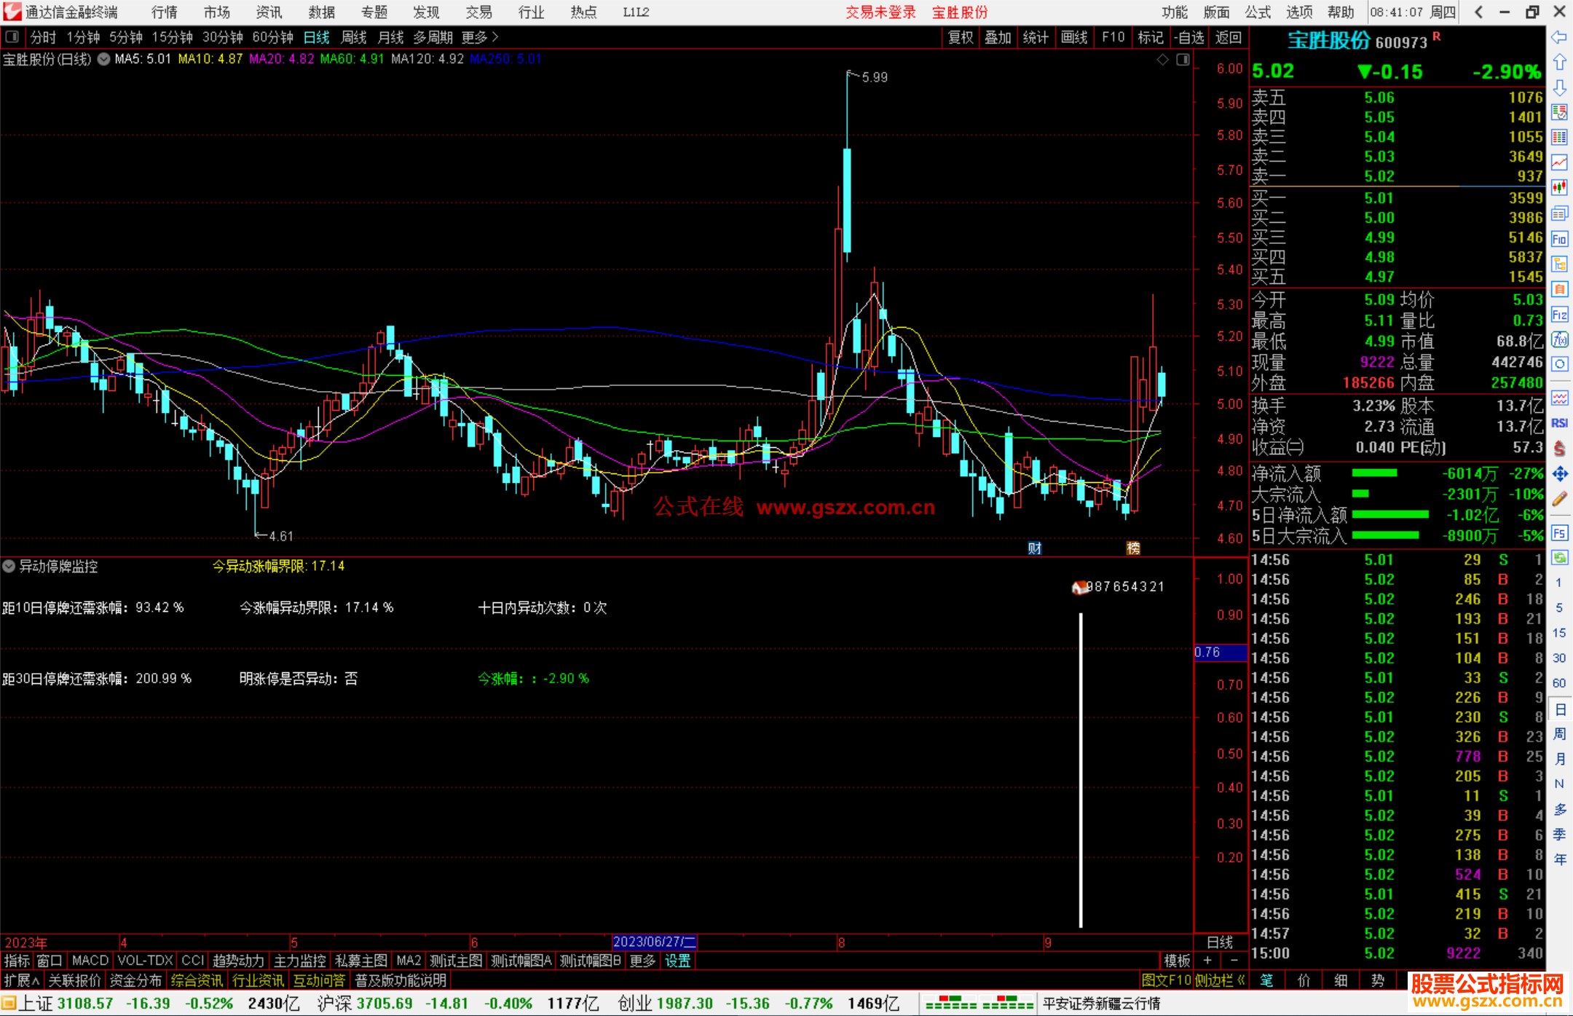Select the MACD indicator tab
1573x1016 pixels.
coord(90,961)
